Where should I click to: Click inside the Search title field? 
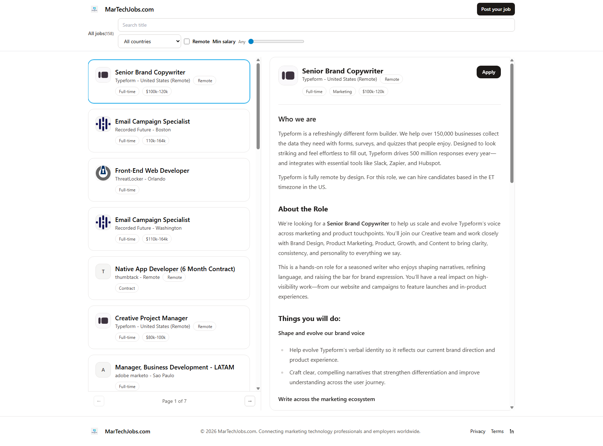316,25
